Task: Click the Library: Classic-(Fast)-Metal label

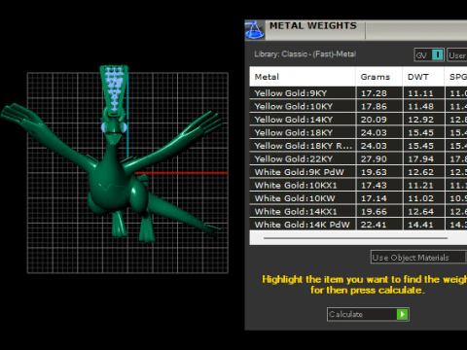Action: 305,54
